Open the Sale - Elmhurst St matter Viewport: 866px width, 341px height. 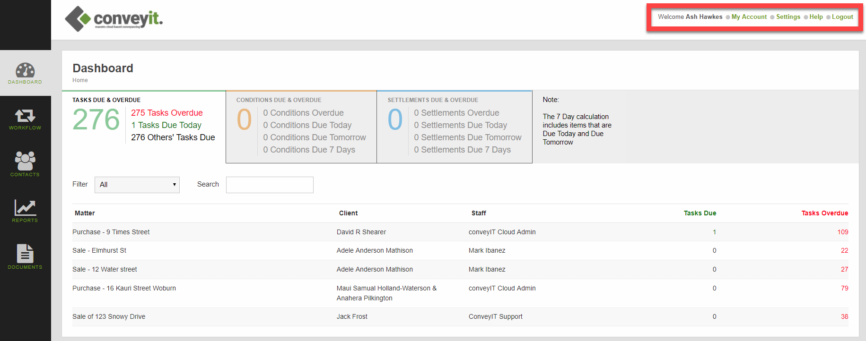click(99, 250)
